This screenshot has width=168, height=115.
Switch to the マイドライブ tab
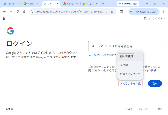[11, 4]
